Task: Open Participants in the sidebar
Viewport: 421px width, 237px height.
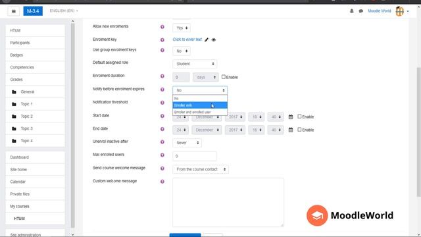Action: coord(35,43)
